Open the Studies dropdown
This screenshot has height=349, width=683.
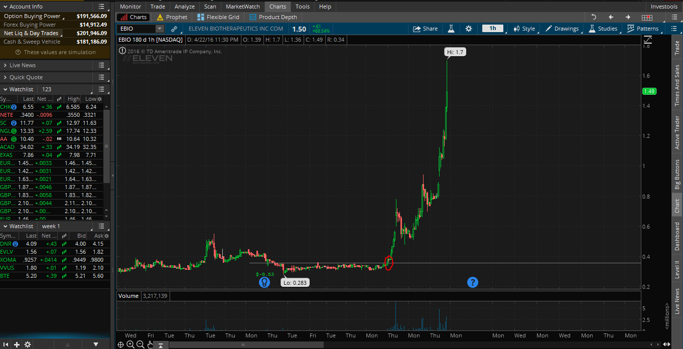[603, 29]
